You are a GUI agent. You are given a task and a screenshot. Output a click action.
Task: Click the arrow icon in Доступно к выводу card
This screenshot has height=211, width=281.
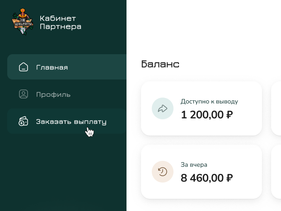click(x=163, y=108)
